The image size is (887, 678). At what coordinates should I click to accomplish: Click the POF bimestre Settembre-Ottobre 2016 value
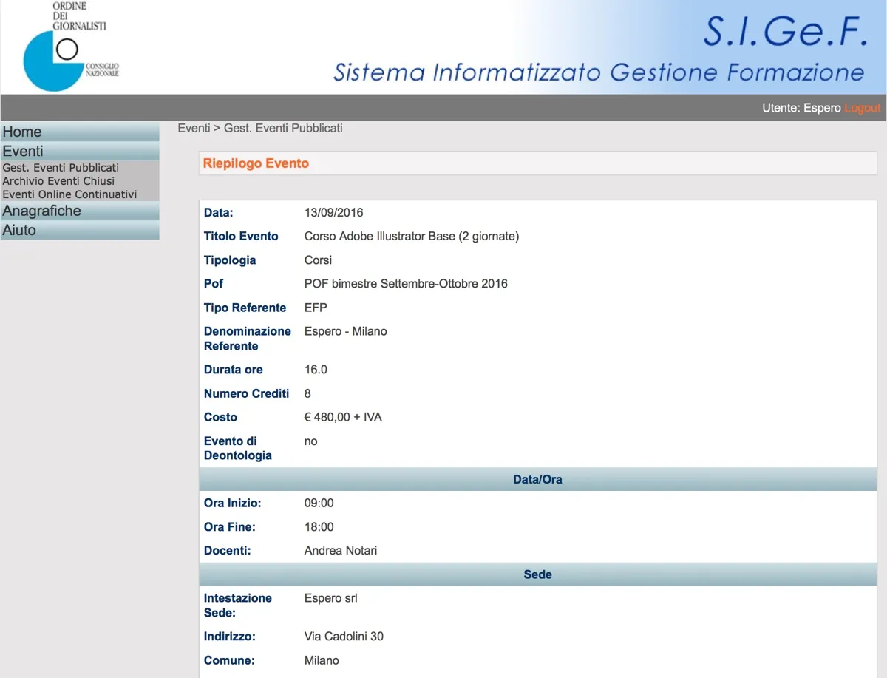pyautogui.click(x=406, y=284)
